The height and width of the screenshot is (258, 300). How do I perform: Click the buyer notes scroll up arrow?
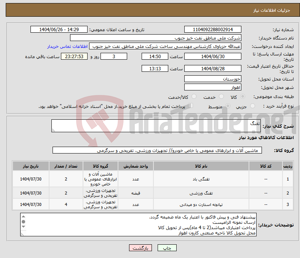[24, 216]
